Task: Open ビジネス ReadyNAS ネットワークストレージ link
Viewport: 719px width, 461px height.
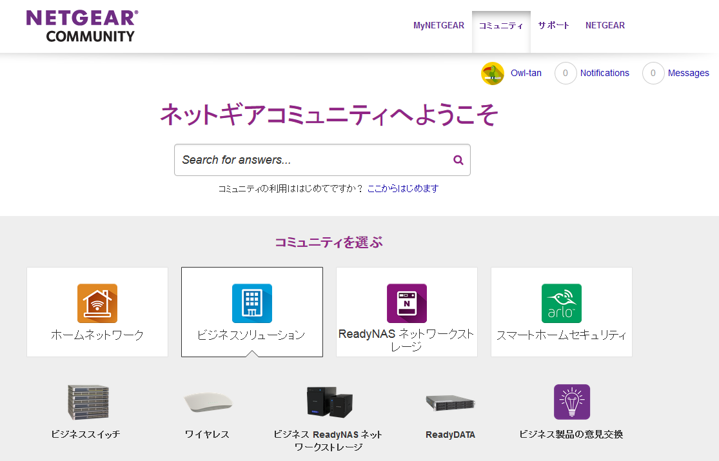Action: [x=328, y=441]
